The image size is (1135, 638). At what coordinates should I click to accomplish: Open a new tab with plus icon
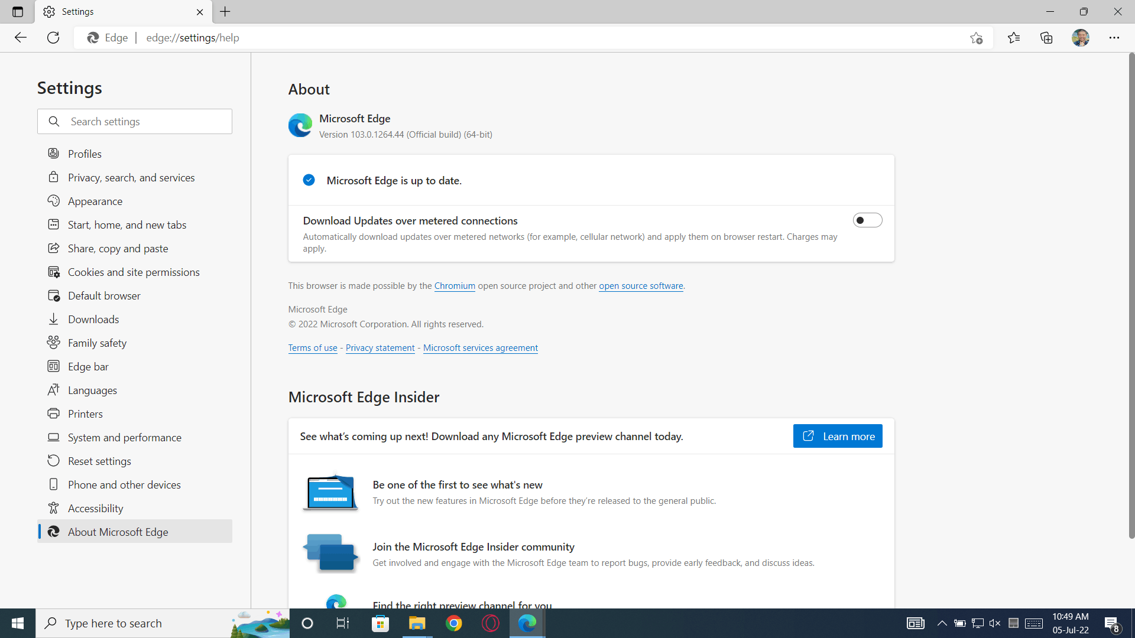click(225, 12)
